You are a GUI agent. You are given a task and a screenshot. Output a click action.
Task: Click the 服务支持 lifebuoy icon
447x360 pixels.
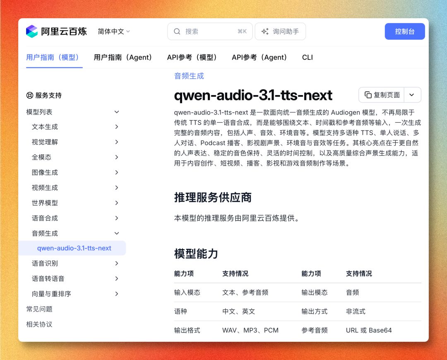point(30,95)
